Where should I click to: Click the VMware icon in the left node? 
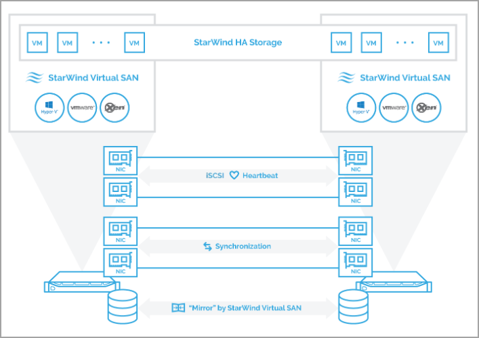coord(82,107)
